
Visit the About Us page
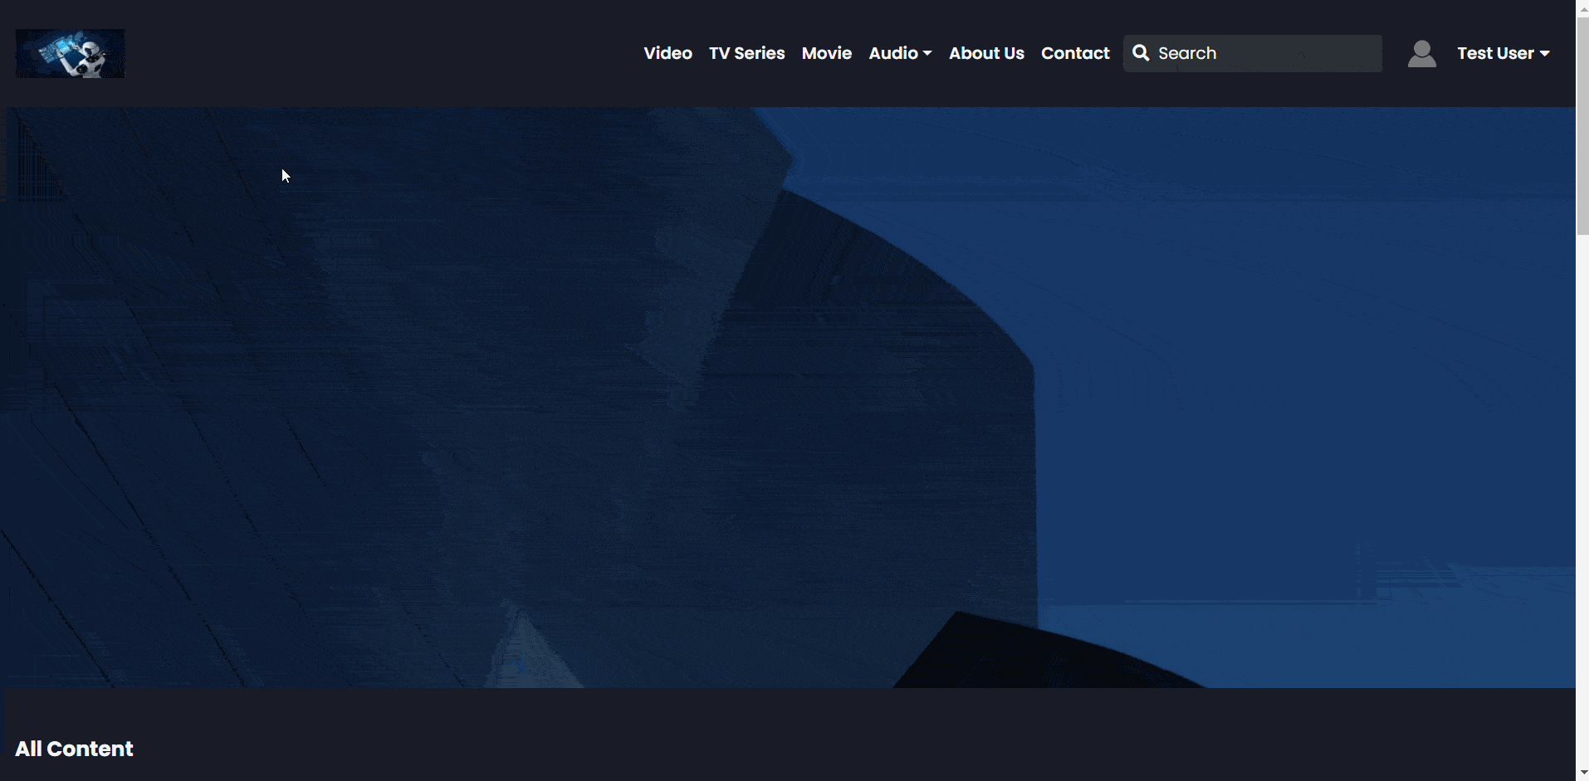click(x=986, y=53)
